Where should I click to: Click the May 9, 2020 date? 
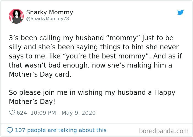tap(78, 113)
